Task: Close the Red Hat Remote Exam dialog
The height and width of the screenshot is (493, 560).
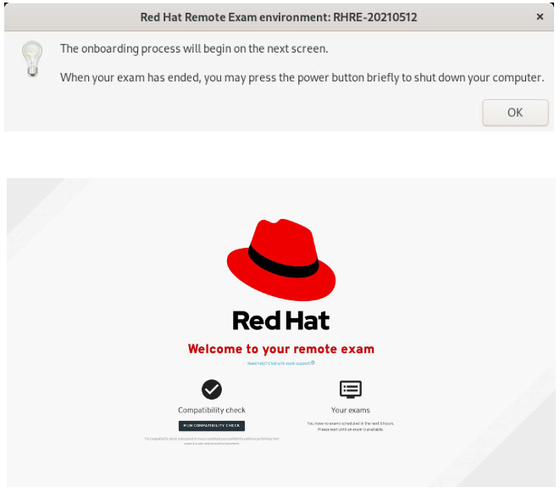Action: [x=540, y=17]
